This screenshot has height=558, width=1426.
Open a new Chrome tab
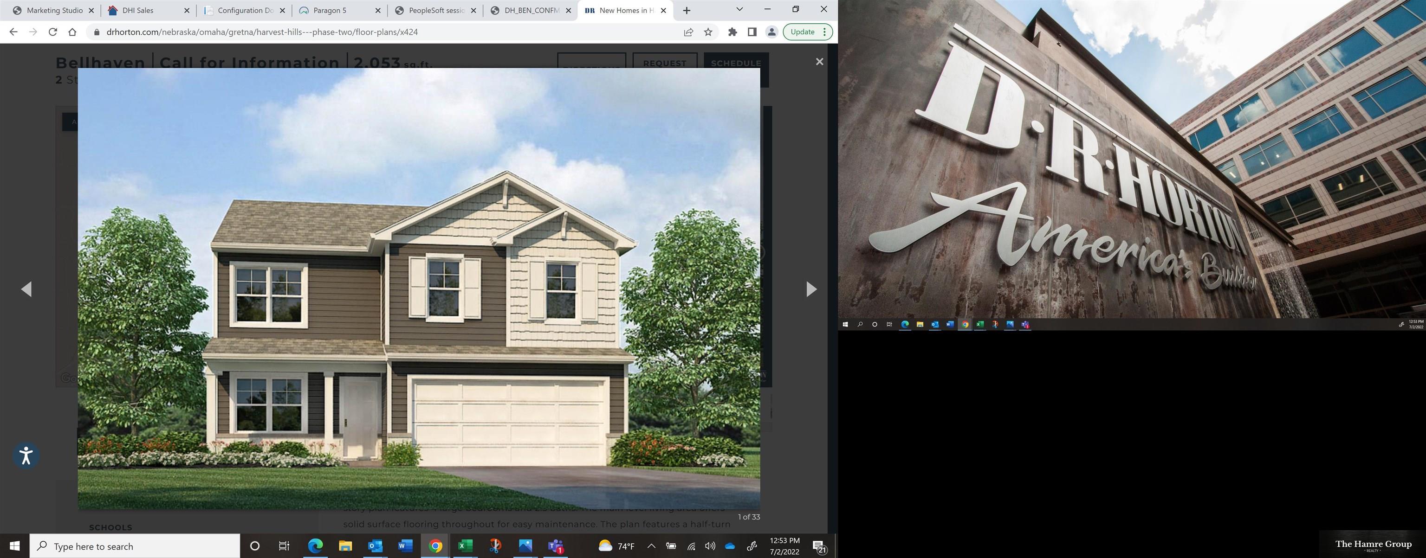(687, 11)
